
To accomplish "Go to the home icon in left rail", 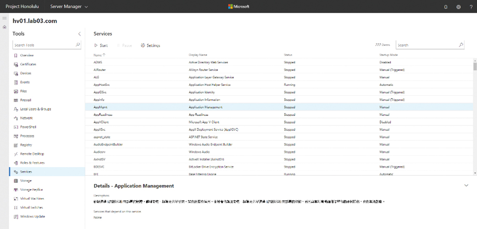I will (4, 27).
